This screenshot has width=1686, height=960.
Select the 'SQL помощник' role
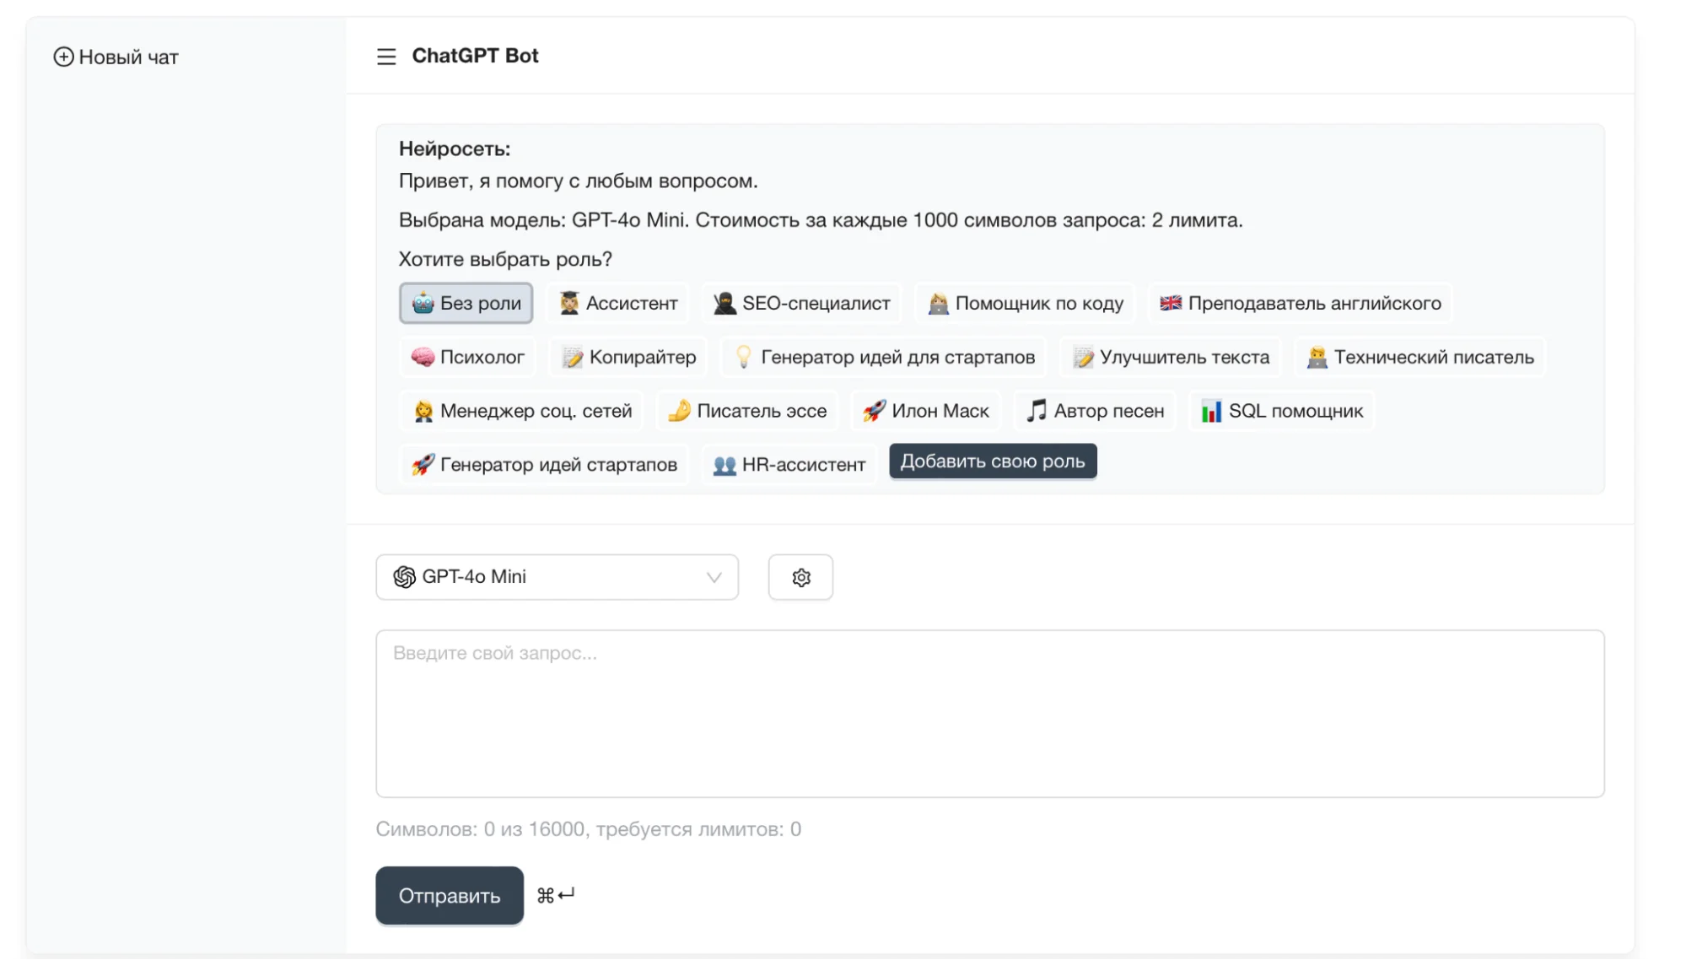(x=1282, y=411)
